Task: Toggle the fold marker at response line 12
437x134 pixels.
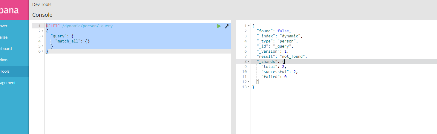Action: [x=249, y=82]
